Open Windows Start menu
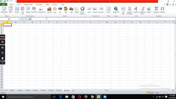This screenshot has width=176, height=99. point(3,97)
